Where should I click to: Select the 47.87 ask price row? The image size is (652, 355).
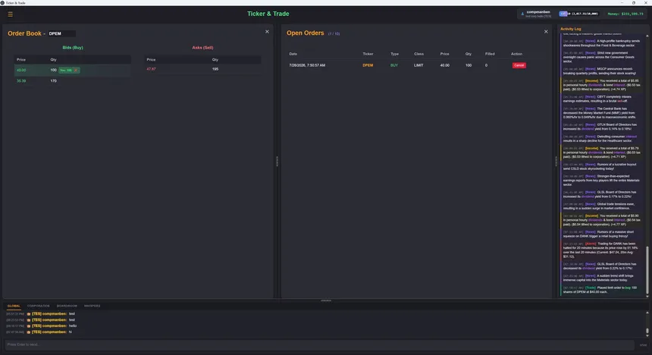coord(202,69)
